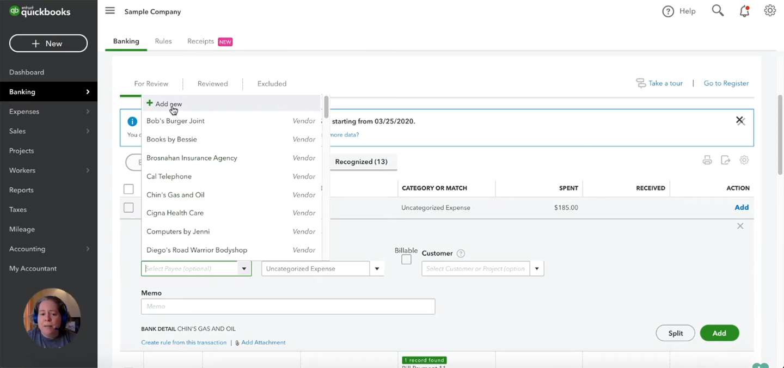Dismiss the info banner with X
The width and height of the screenshot is (784, 368).
pos(740,120)
